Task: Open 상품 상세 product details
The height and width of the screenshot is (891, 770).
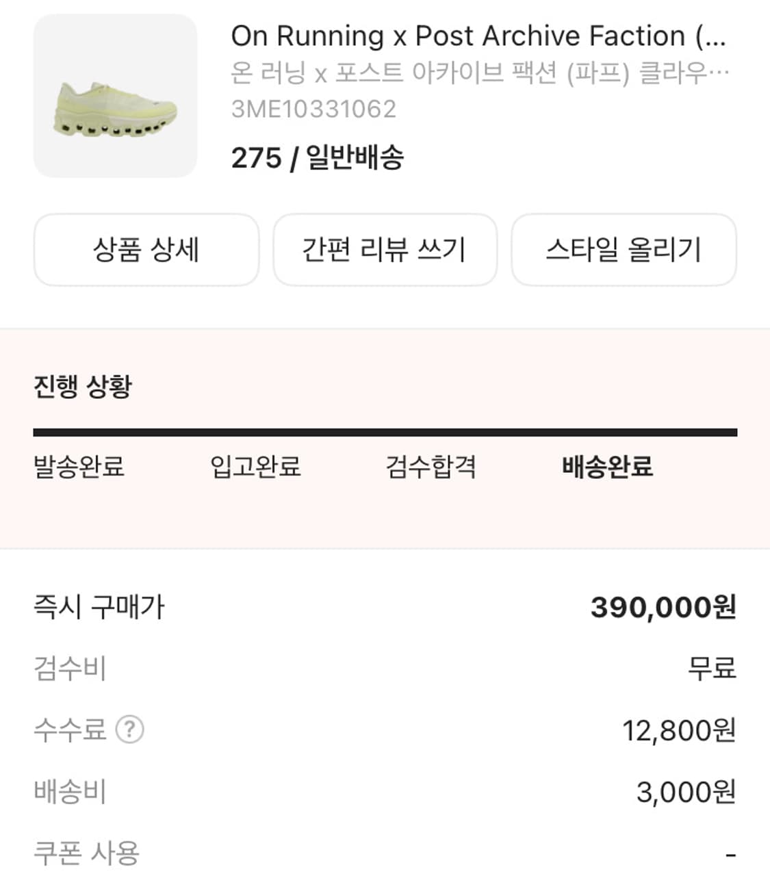Action: click(146, 250)
